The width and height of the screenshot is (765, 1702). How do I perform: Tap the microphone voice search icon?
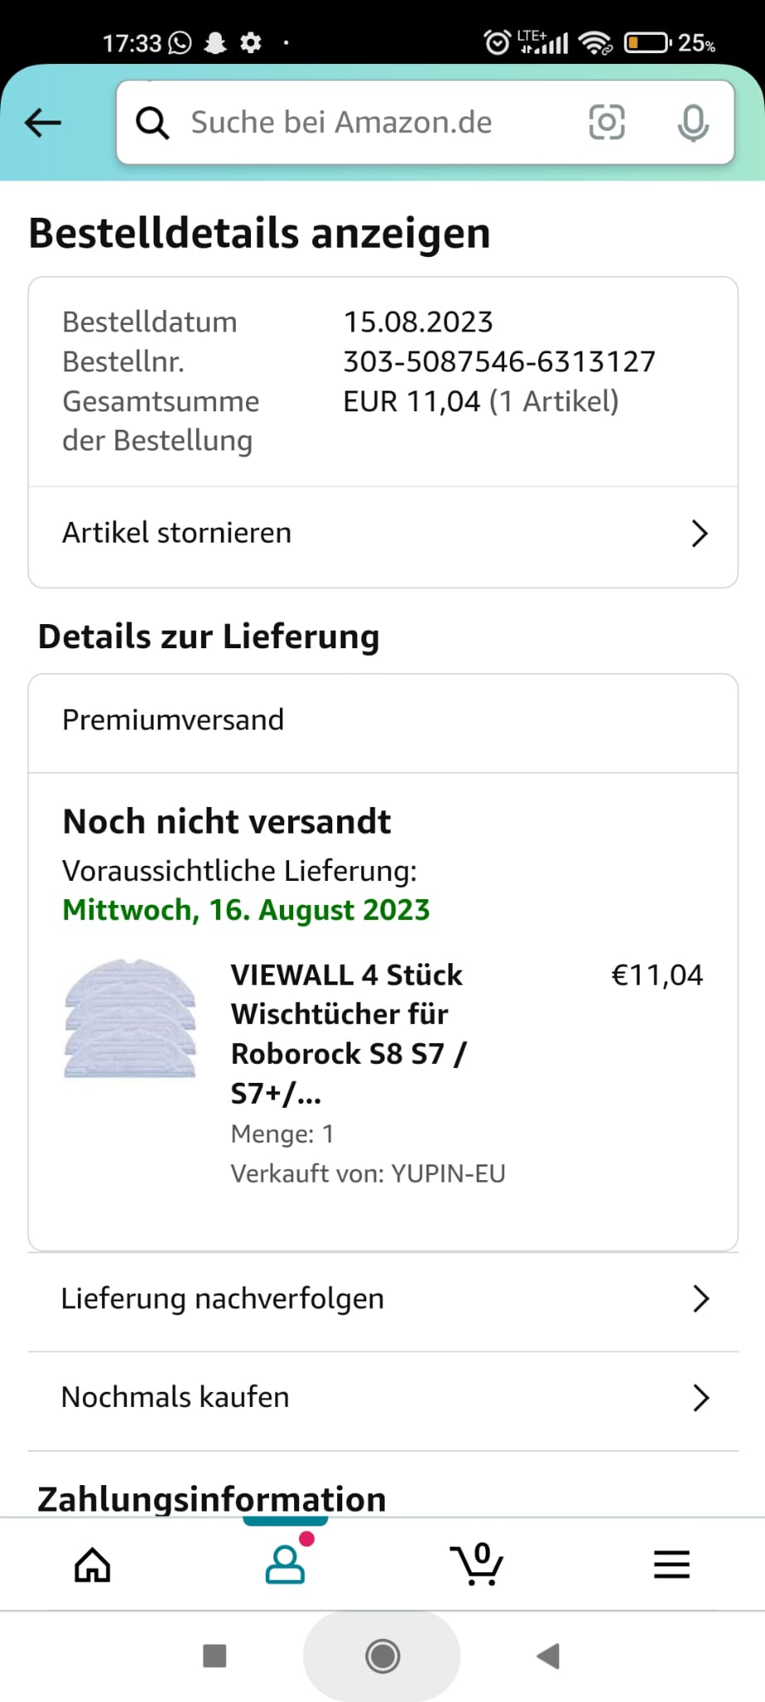click(693, 123)
